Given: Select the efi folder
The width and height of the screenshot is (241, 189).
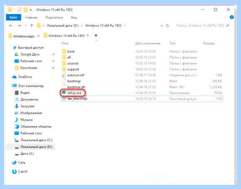Looking at the screenshot, I should [x=69, y=57].
